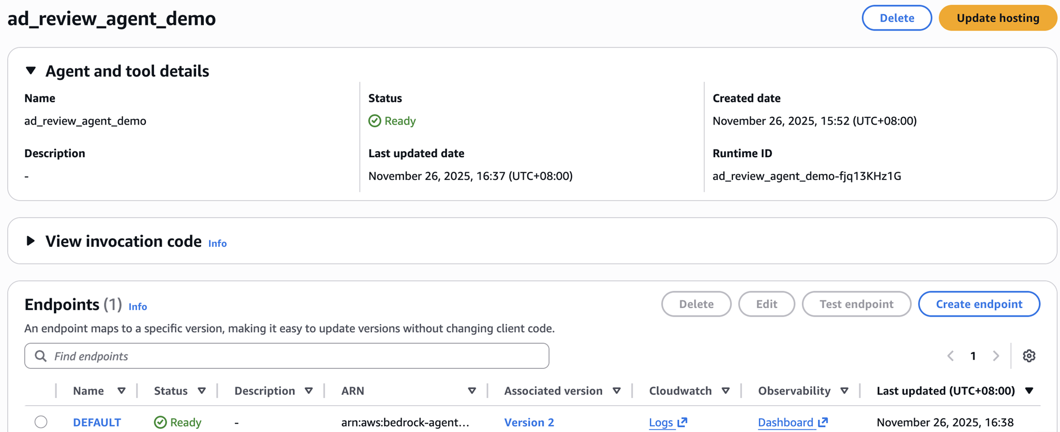Sort by Cloudwatch column arrow

tap(725, 391)
